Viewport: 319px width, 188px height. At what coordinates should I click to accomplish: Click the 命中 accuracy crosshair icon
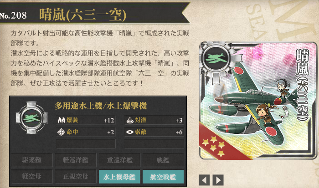click(61, 132)
